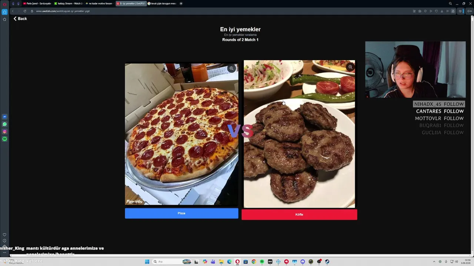Zoom into the Köfte image with magnifier icon
Viewport: 474px width, 266px height.
tap(350, 67)
